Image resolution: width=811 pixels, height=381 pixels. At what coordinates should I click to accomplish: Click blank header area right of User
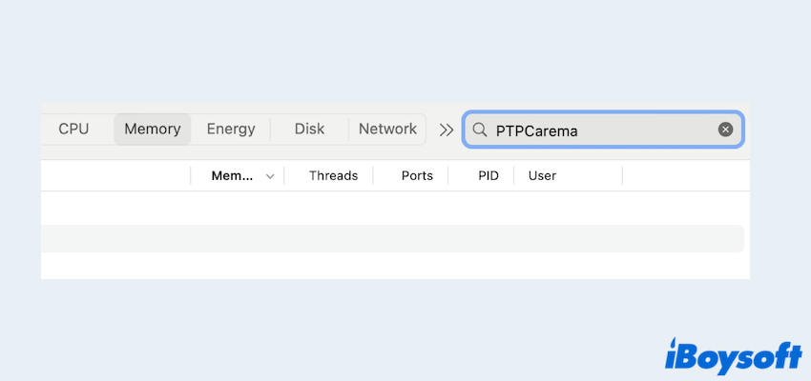tap(682, 175)
